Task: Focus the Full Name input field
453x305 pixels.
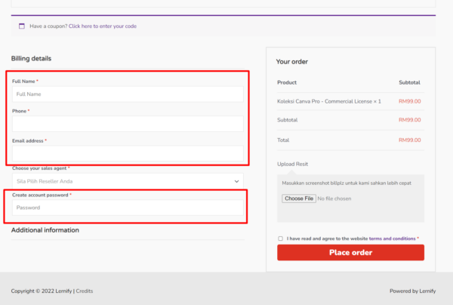Action: click(128, 94)
